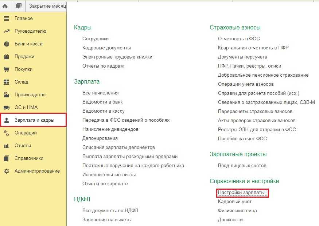Click the Продажи shopping bag icon
Screen dimensions: 319x226
7,57
